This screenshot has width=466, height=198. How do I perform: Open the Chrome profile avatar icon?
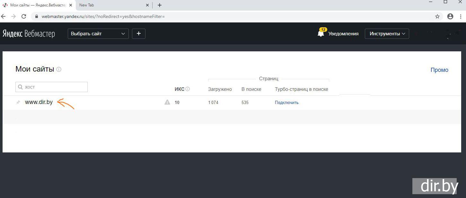[450, 16]
